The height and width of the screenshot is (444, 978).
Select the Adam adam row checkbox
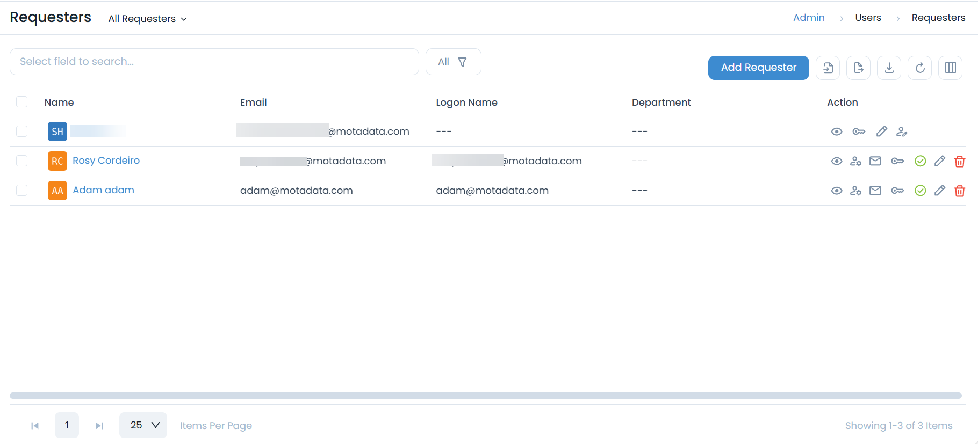(21, 191)
